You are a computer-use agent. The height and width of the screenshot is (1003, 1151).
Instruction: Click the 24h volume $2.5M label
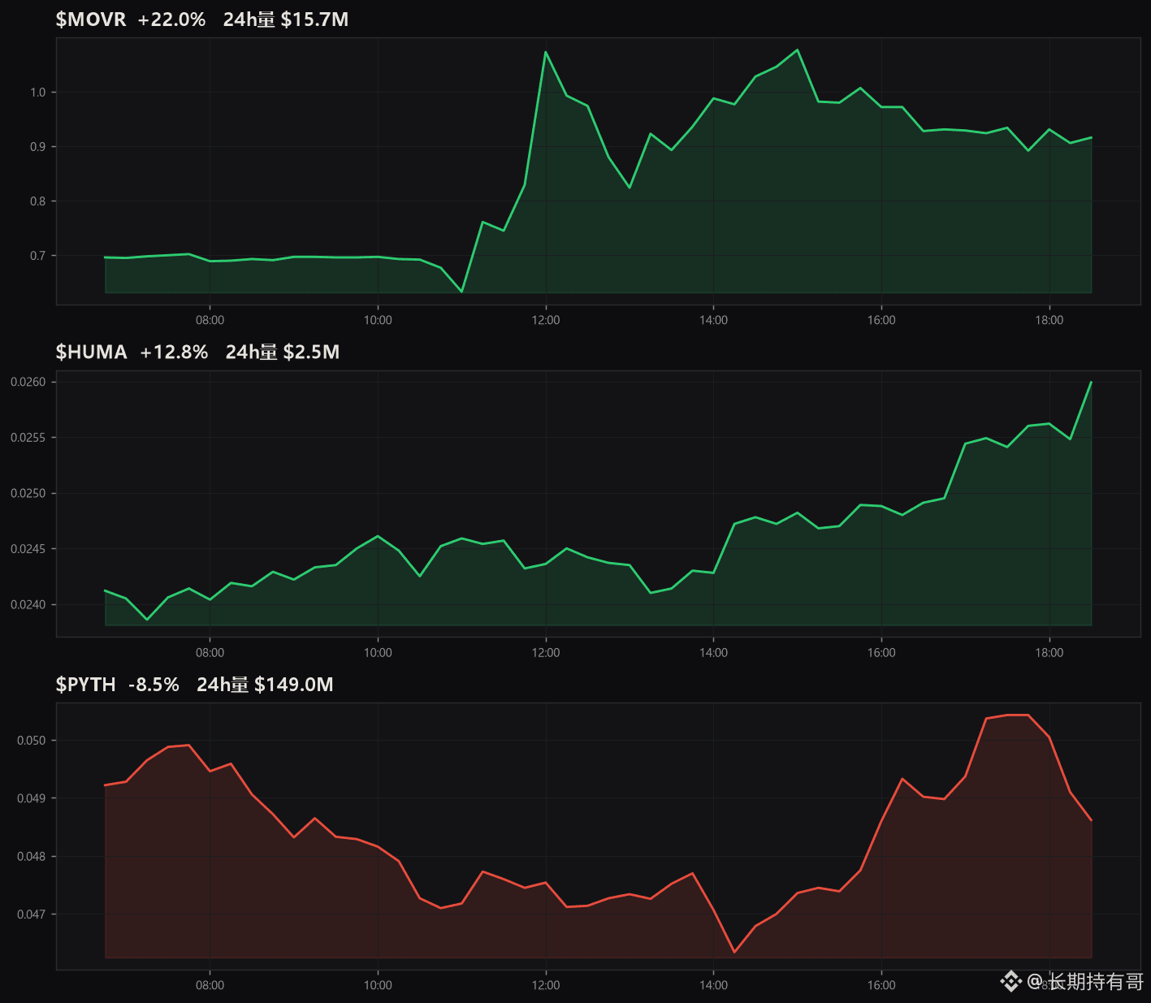pos(283,352)
